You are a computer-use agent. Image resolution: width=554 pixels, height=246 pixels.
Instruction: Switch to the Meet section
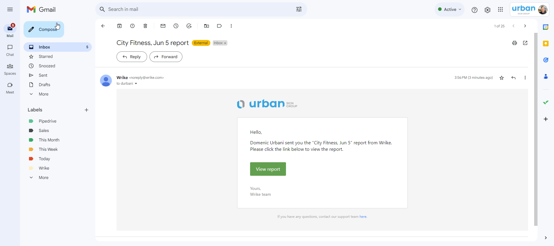point(10,88)
